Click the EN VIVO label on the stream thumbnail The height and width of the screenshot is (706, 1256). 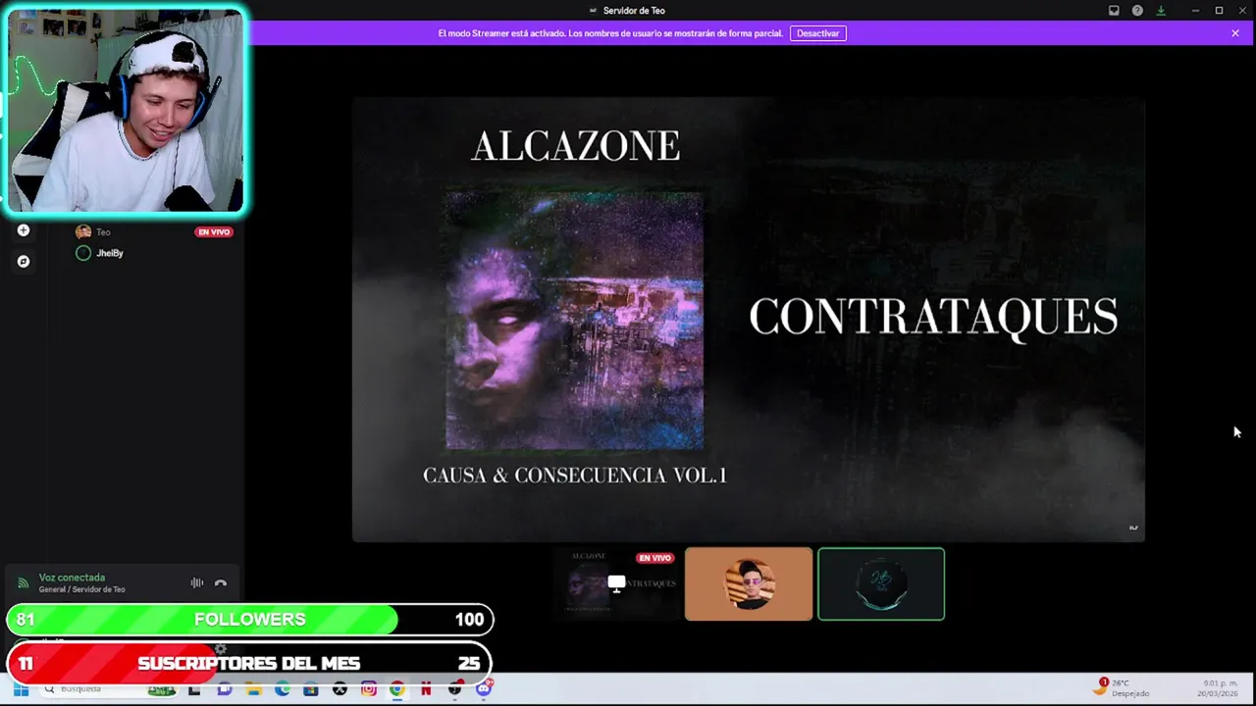click(x=654, y=558)
